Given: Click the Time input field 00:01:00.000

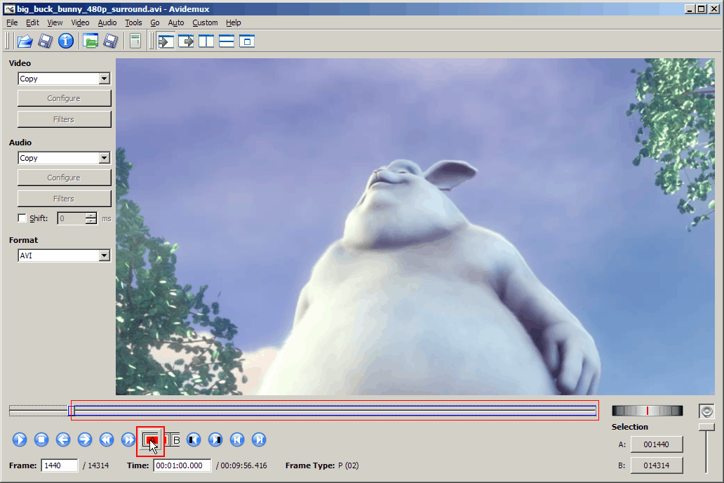Looking at the screenshot, I should (x=182, y=465).
